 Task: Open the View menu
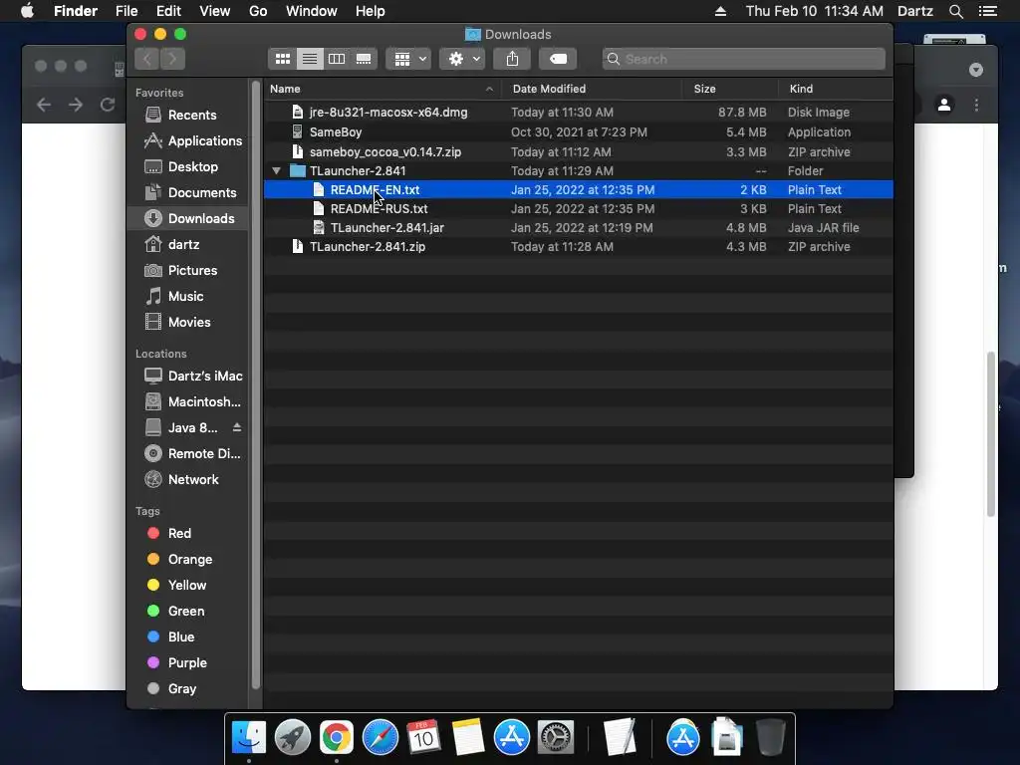(215, 11)
